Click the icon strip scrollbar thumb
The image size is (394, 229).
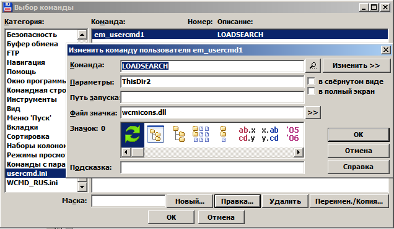point(138,152)
